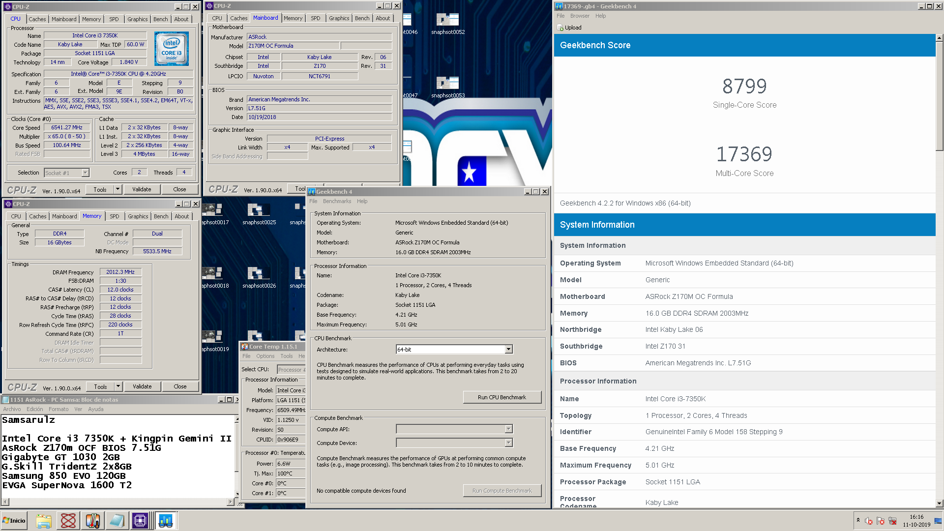Select the snaphsot0018 desktop file
The height and width of the screenshot is (531, 944).
click(215, 277)
